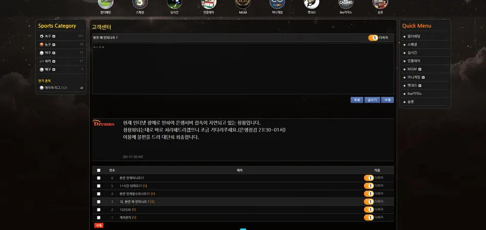Click the 메이저 리그 (12) popular league link
Viewport: 486px width, 230px height.
tap(56, 88)
